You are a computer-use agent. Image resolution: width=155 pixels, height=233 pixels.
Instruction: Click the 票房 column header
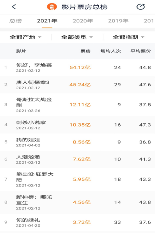coord(86,51)
